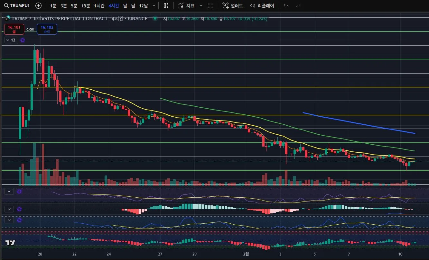Click the high price 고16.560
Viewport: 429px width, 260px height.
[x=190, y=19]
